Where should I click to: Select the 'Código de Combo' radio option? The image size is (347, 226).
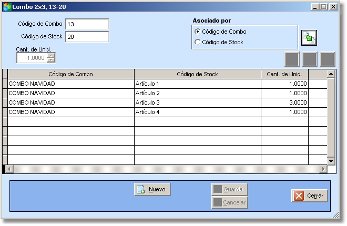[198, 32]
